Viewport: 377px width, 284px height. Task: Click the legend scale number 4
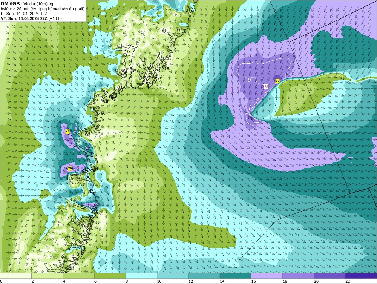(x=64, y=282)
